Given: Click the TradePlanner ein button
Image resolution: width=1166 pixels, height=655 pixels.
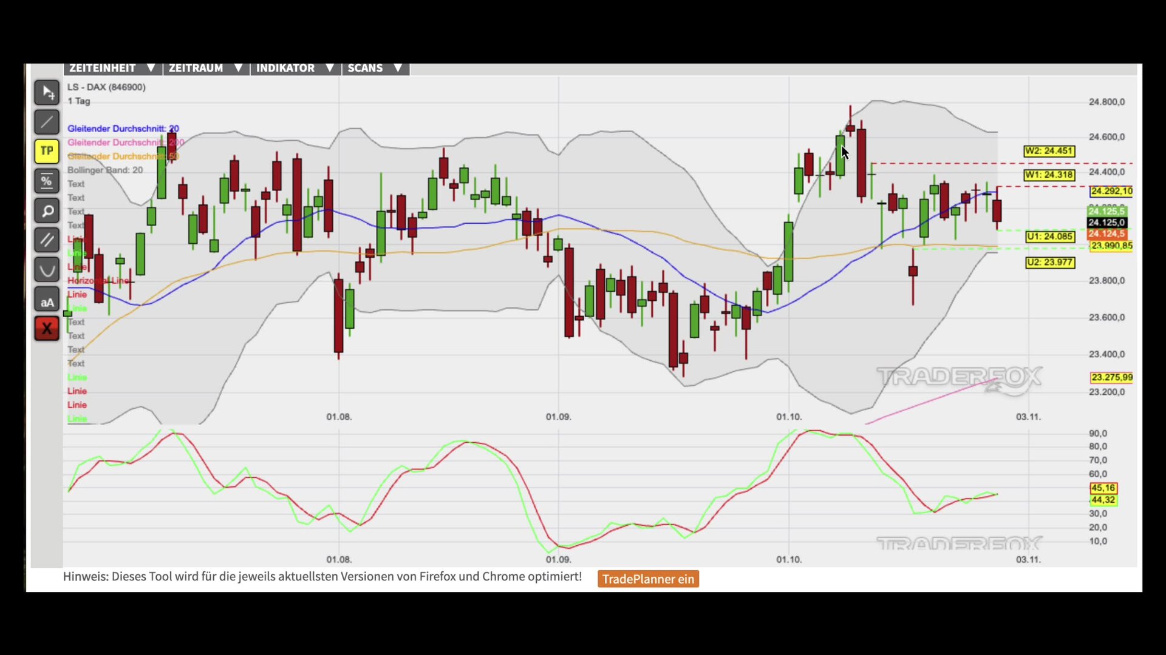Looking at the screenshot, I should [648, 579].
